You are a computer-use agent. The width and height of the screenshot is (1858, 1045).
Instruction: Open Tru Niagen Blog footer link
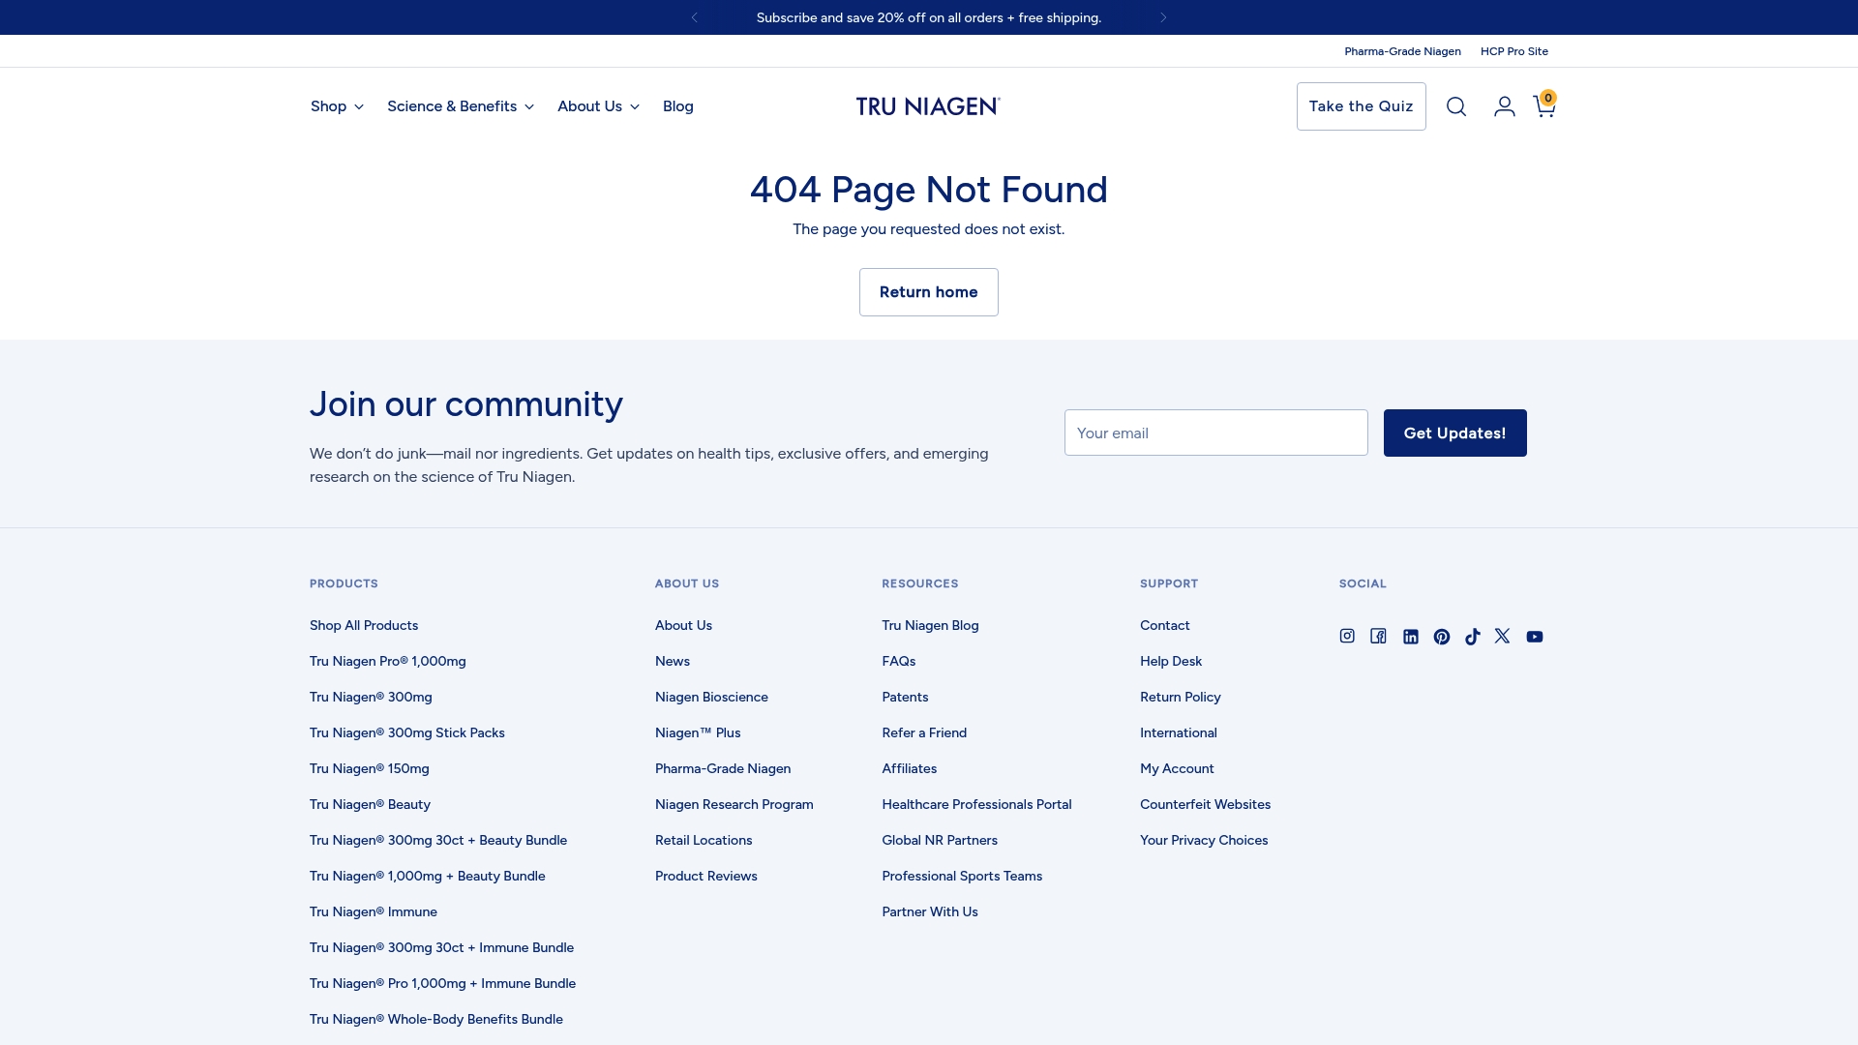[x=930, y=626]
